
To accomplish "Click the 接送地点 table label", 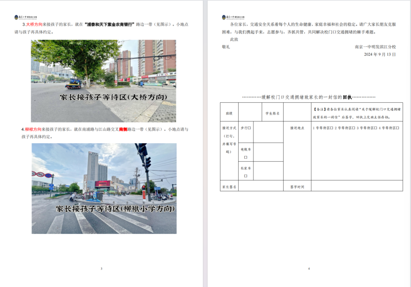I will 297,128.
